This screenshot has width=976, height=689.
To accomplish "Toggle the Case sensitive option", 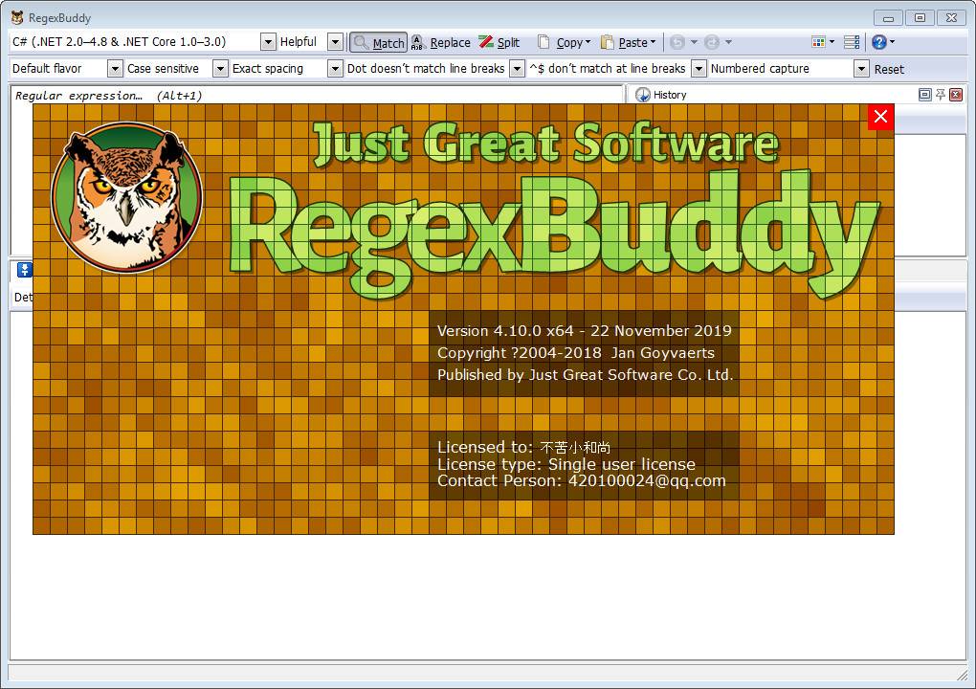I will click(x=176, y=69).
